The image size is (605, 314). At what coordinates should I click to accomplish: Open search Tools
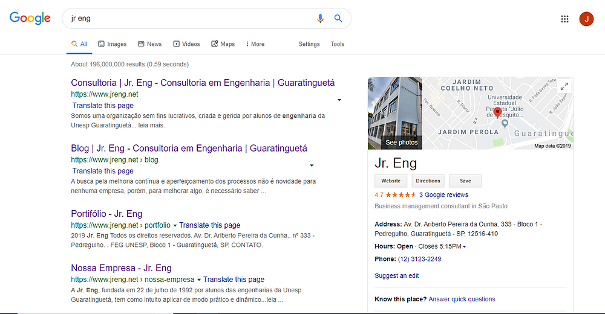point(337,44)
